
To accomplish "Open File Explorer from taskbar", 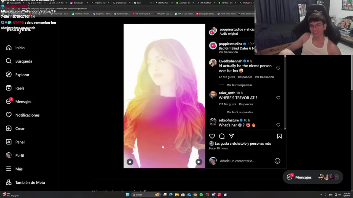I will pos(177,195).
